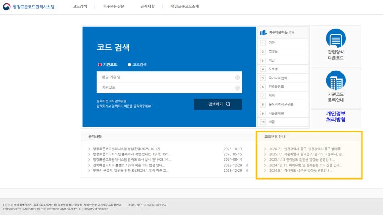
Task: Open notice 행정표준코드관리시스템 만족도 조사 실시 안내
Action: tap(132, 159)
